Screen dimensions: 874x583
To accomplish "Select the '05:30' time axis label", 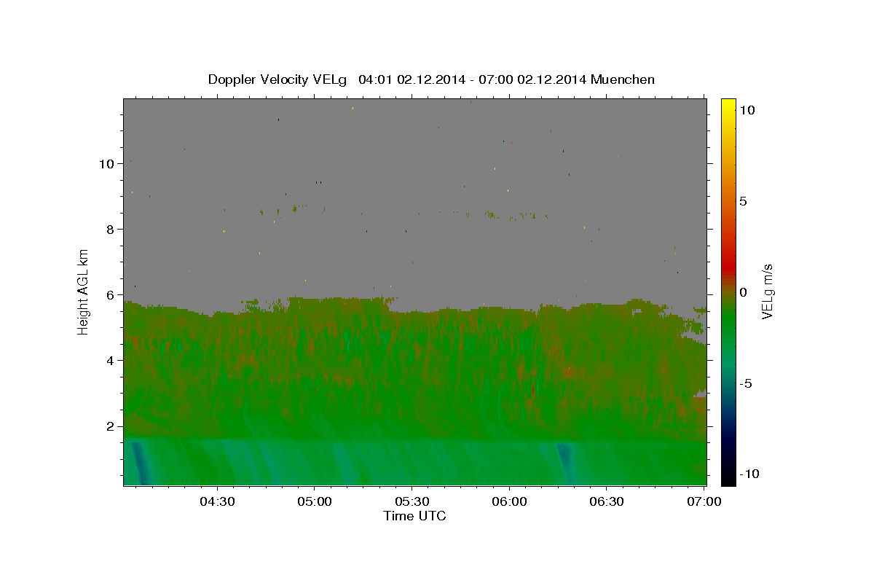I will [x=412, y=502].
